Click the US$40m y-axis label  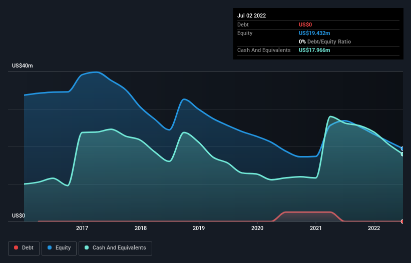click(23, 65)
